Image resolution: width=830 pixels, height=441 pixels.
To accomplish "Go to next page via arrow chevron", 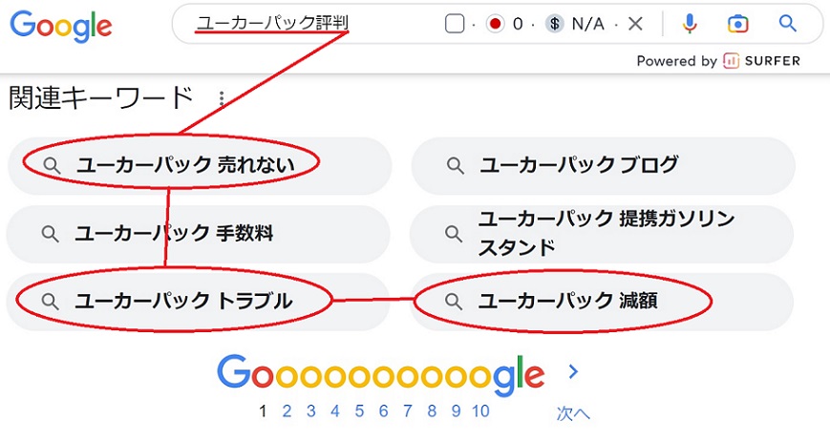I will pyautogui.click(x=573, y=371).
